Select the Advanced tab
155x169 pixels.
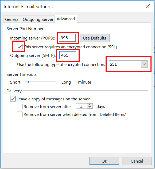(x=66, y=19)
